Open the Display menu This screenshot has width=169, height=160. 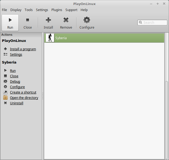(16, 10)
